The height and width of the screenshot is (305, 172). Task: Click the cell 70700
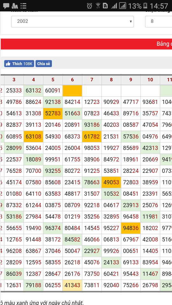(x=33, y=171)
